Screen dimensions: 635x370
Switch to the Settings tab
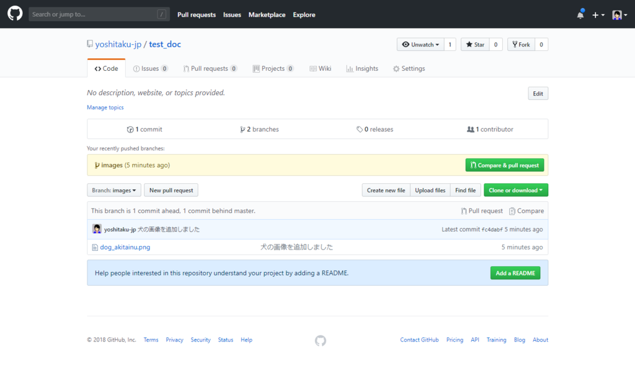409,68
